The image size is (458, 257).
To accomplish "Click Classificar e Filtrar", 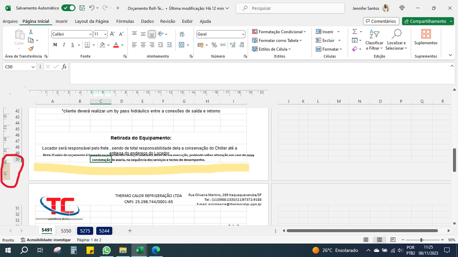I will [374, 40].
